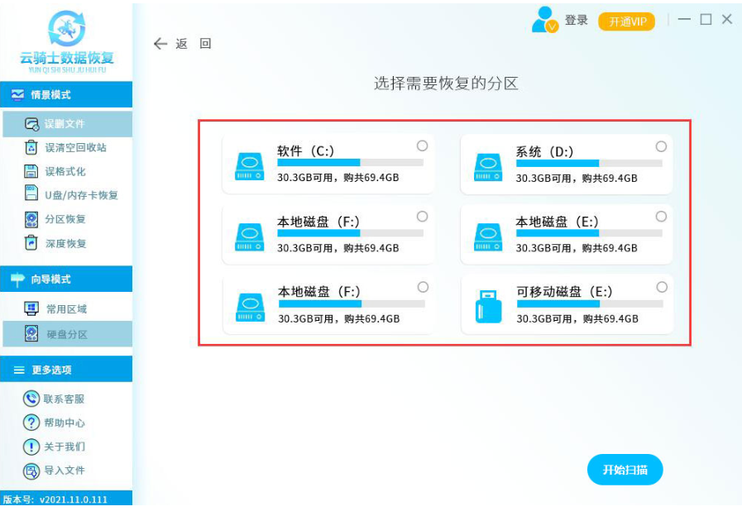Click the 导入文件 icon
742x516 pixels.
[x=31, y=471]
